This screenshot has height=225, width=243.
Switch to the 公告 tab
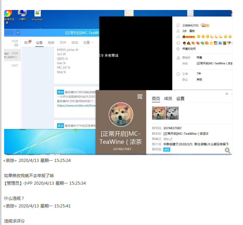pos(39,43)
